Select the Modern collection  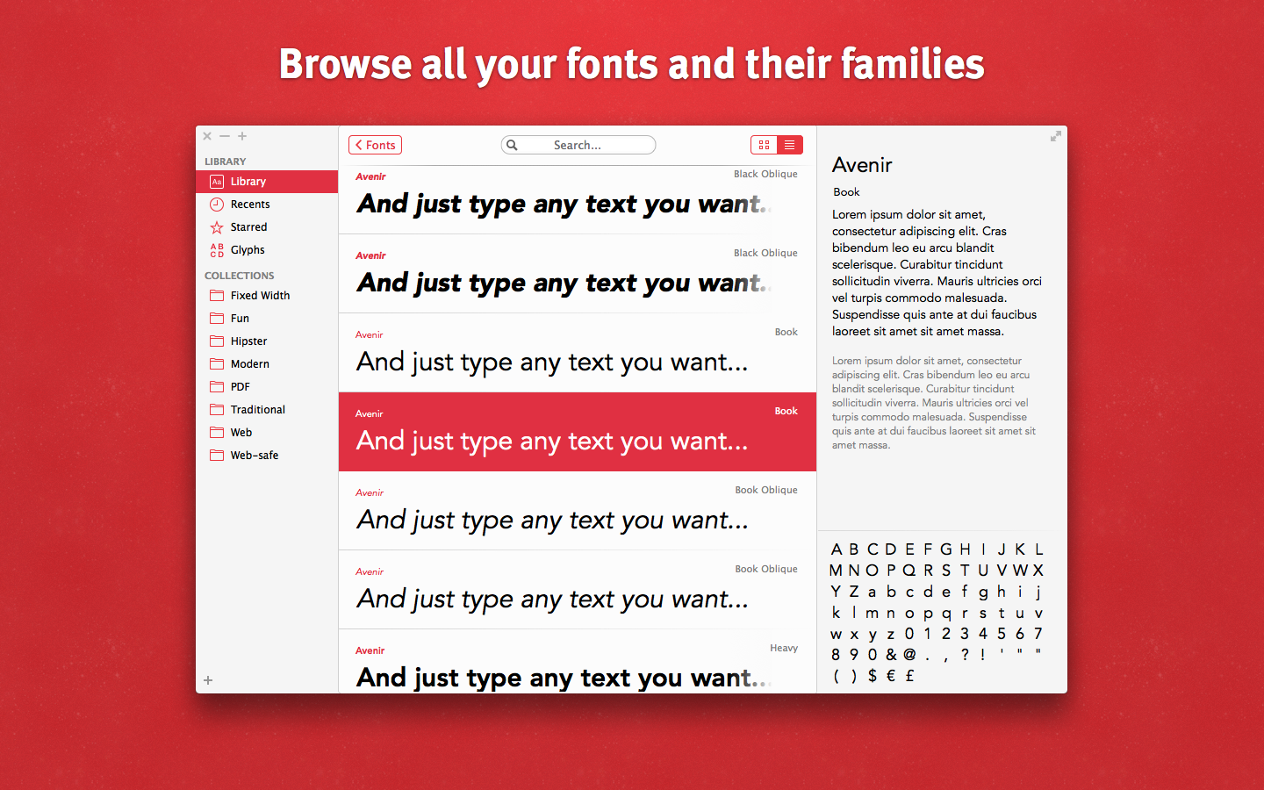pos(249,364)
